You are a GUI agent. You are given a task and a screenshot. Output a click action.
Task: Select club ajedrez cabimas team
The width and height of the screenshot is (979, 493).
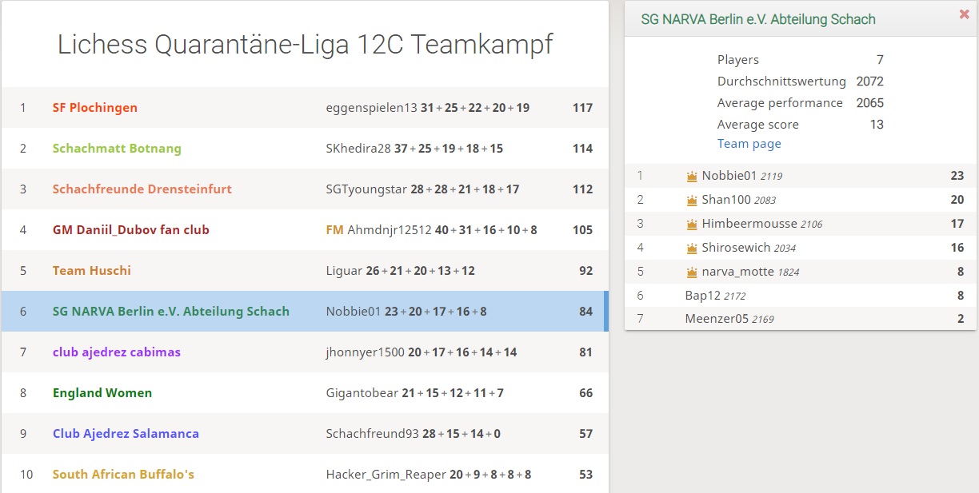coord(117,352)
